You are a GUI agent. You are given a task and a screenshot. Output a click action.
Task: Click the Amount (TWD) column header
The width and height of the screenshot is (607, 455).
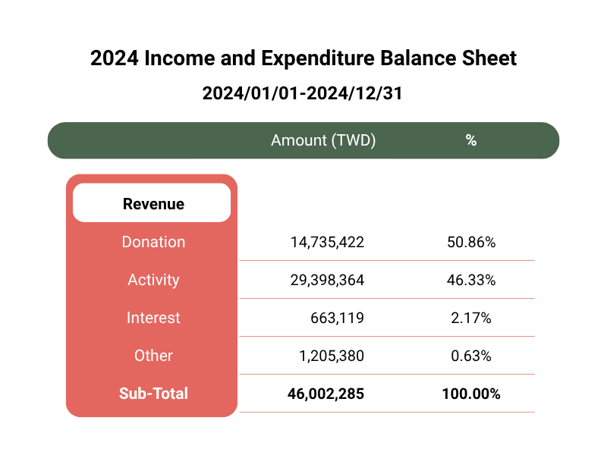pyautogui.click(x=323, y=140)
